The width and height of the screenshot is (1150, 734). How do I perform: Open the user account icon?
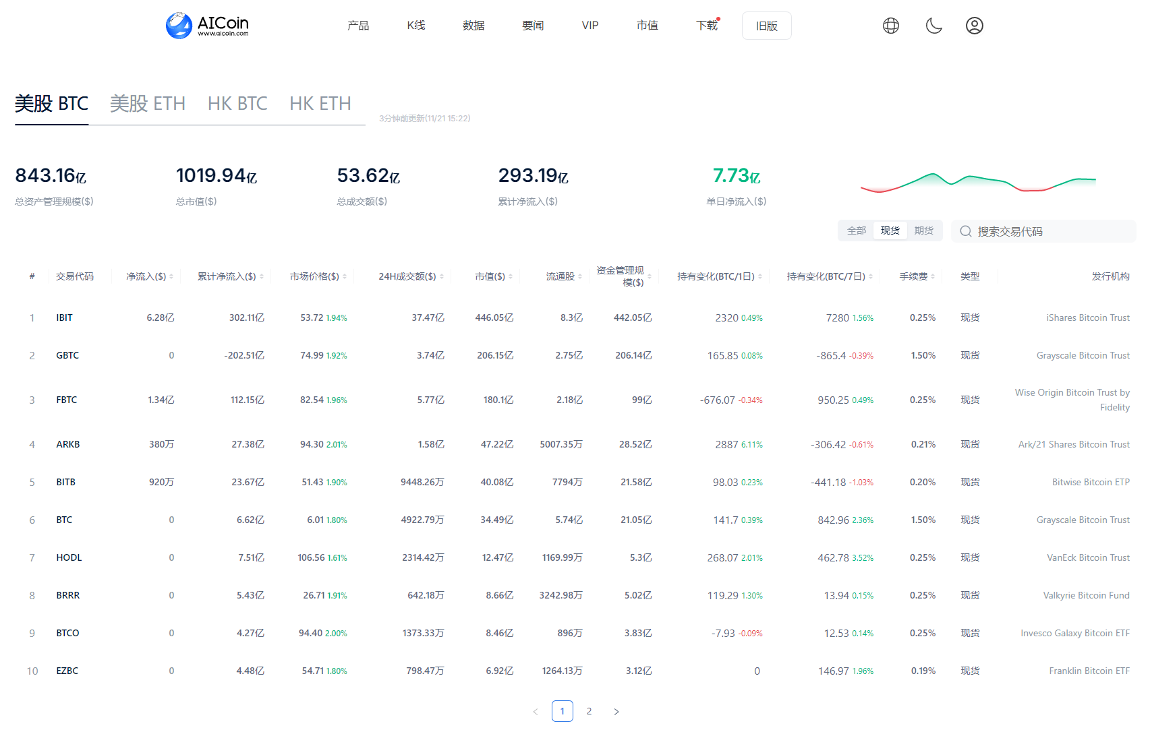coord(975,26)
